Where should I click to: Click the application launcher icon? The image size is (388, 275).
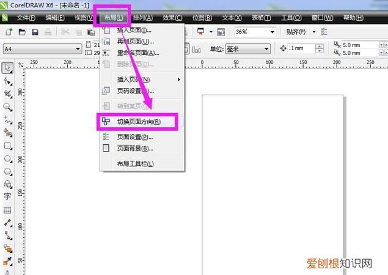(200, 32)
